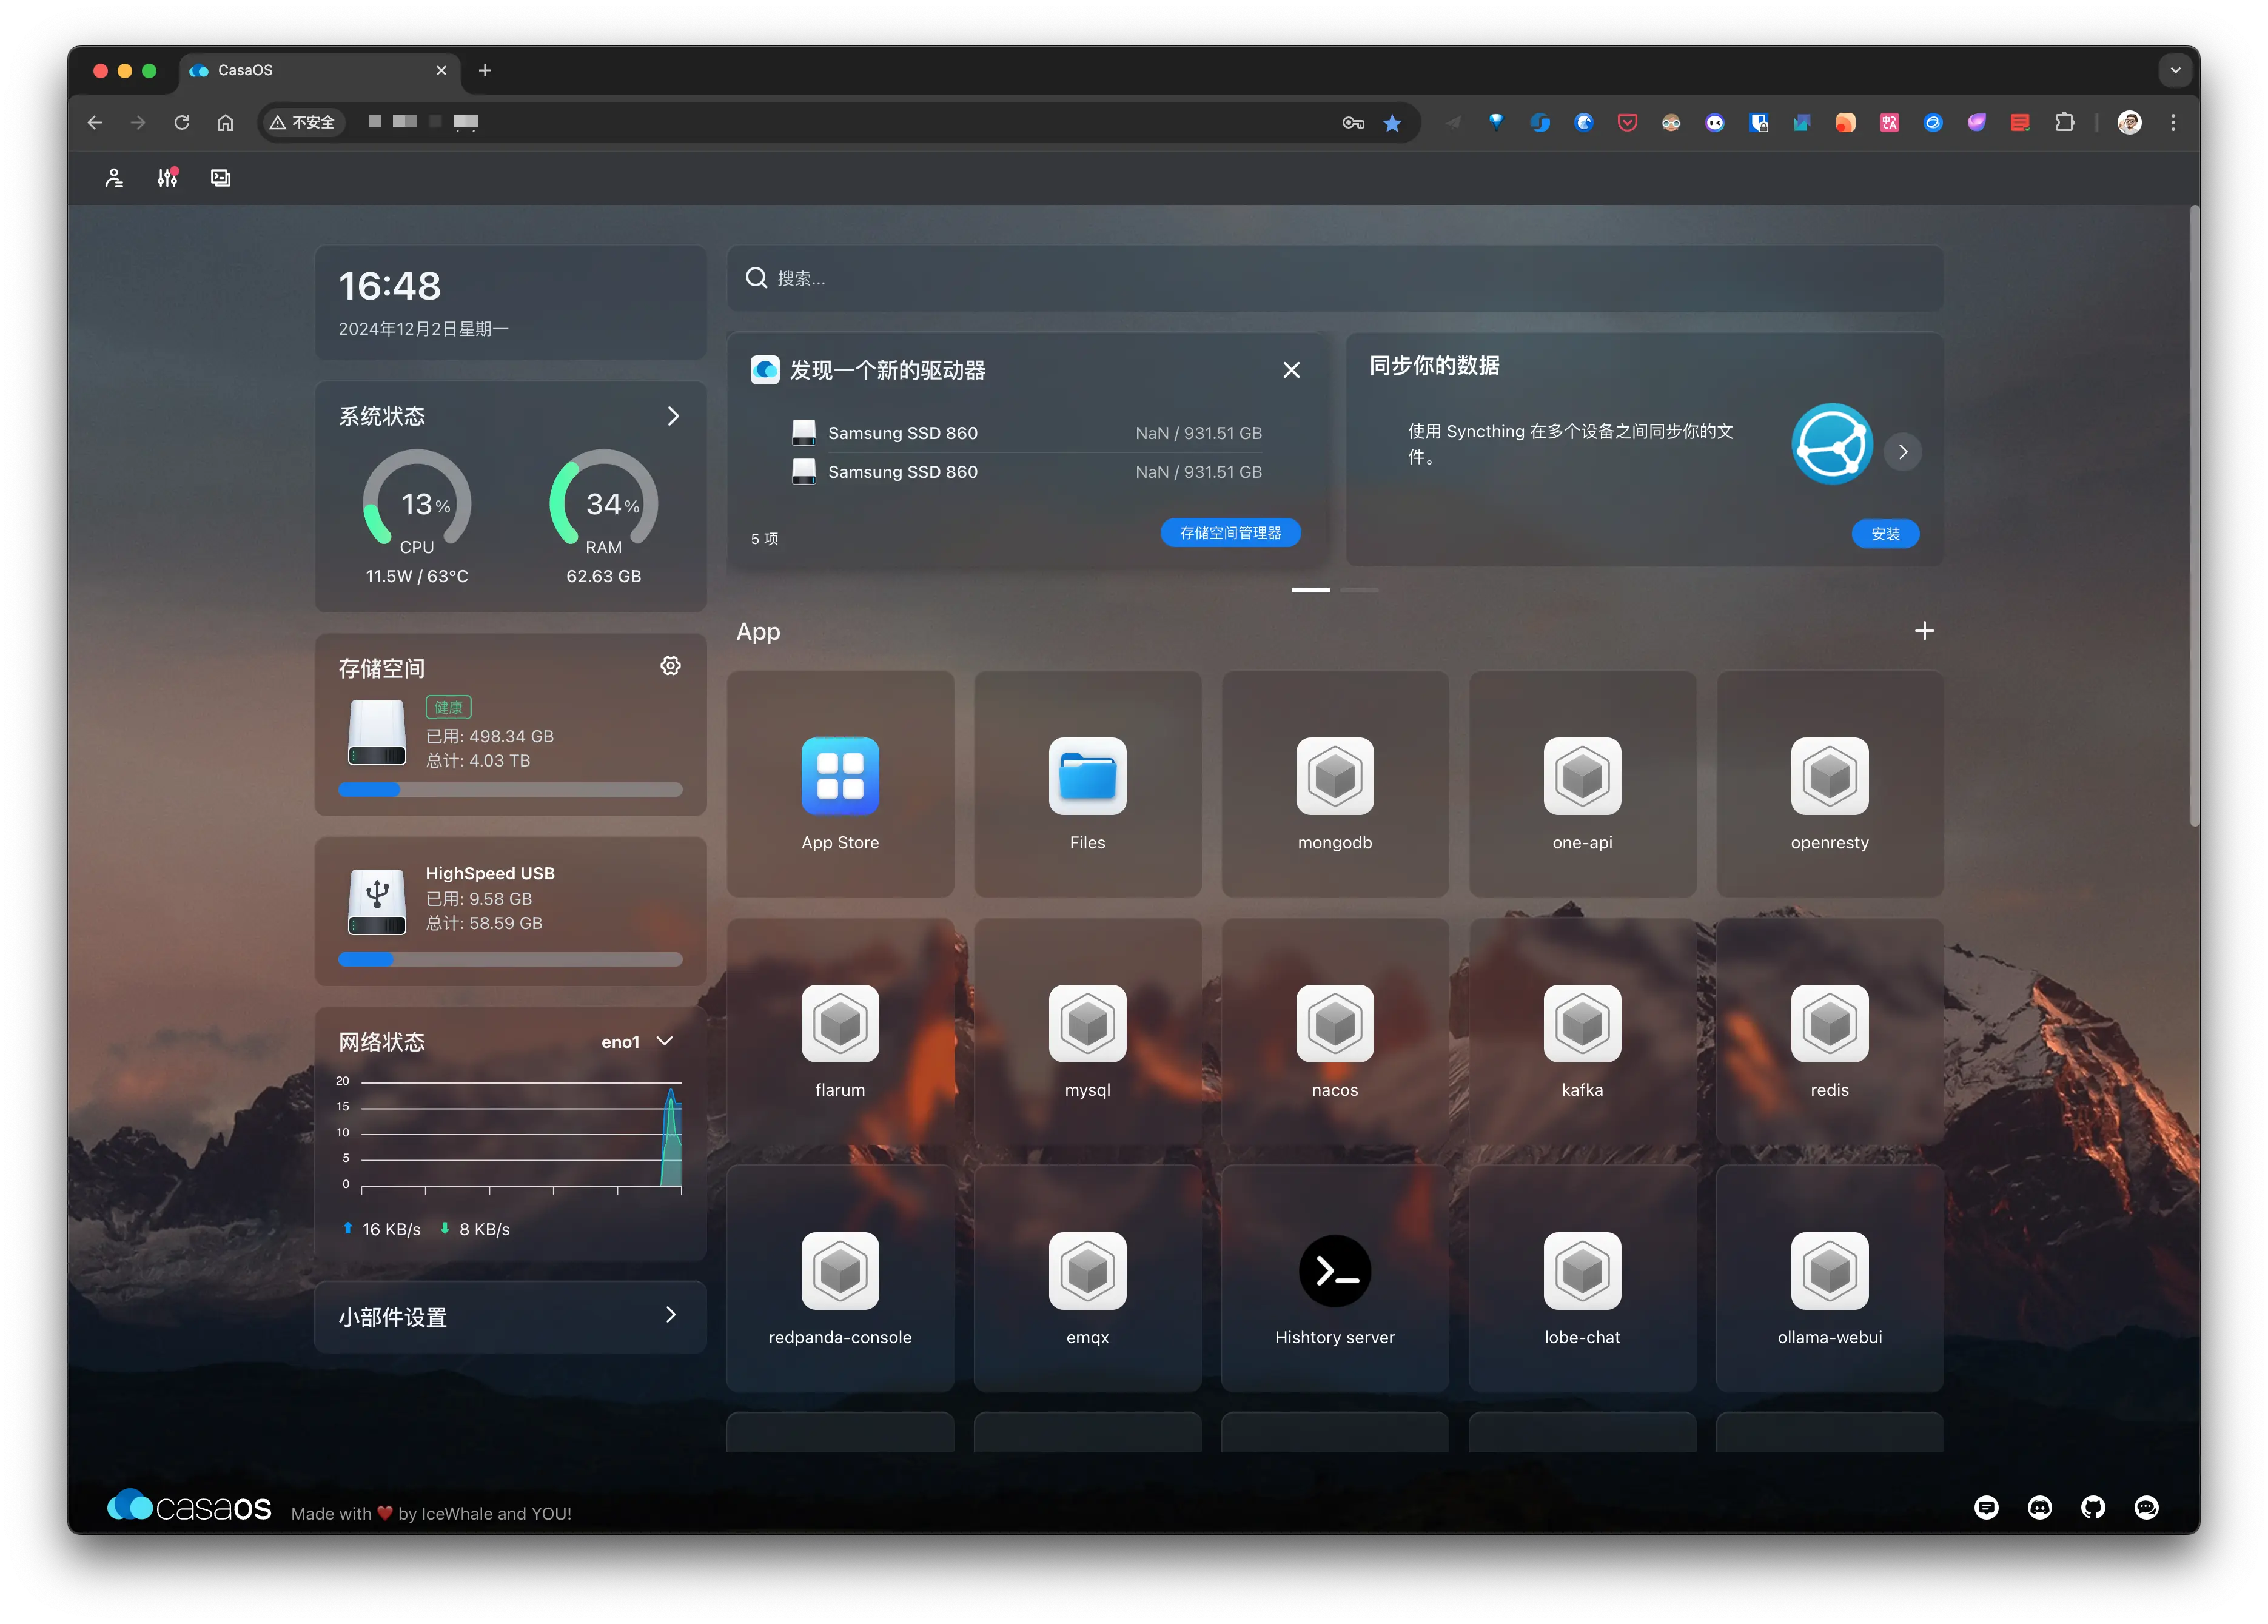This screenshot has width=2268, height=1624.
Task: Click the app search input field
Action: coord(1334,278)
